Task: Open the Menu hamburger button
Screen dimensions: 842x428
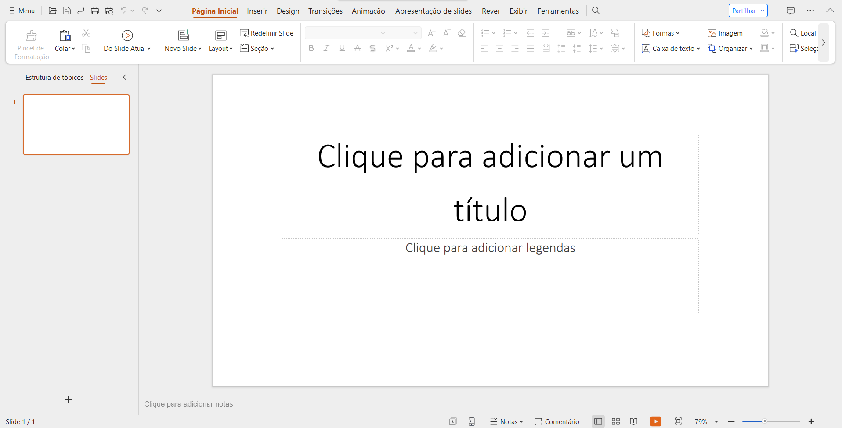Action: [22, 11]
